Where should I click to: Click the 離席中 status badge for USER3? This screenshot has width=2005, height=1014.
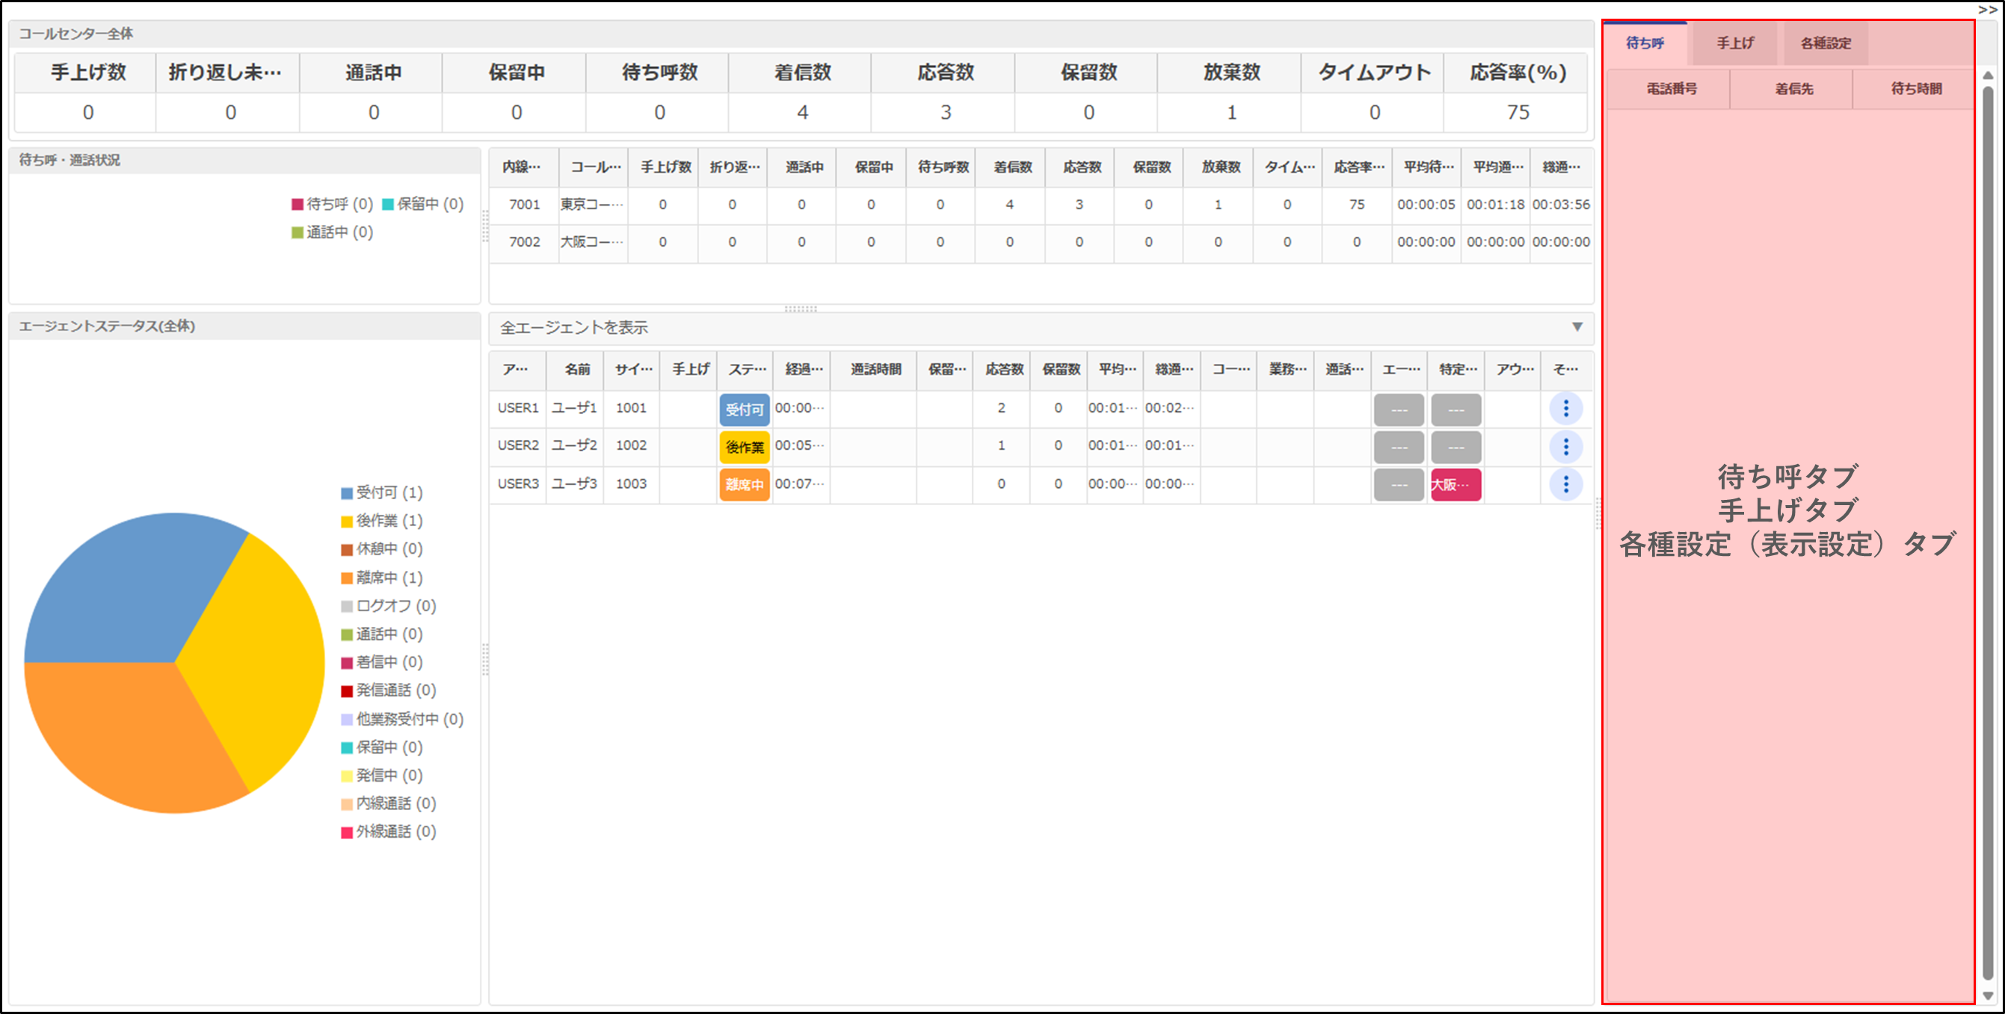(744, 484)
